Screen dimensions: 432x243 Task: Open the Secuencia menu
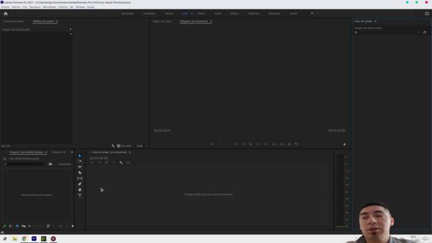click(x=34, y=7)
